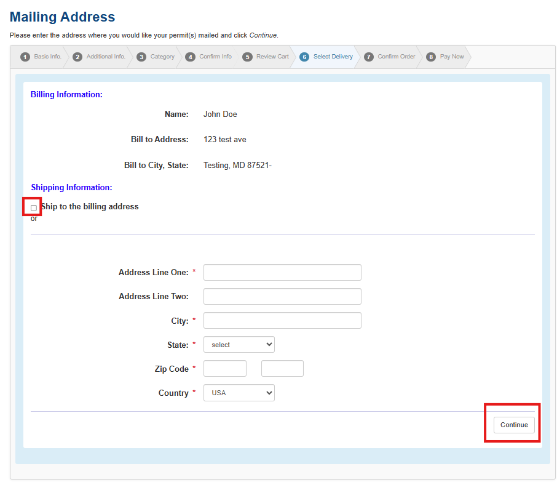Click into the City text field

point(282,321)
